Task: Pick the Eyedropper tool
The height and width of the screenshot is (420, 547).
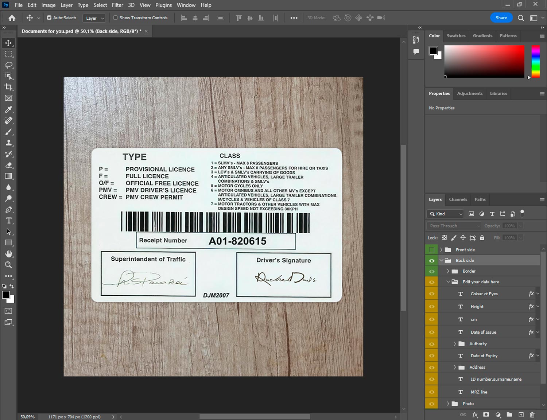Action: tap(9, 109)
